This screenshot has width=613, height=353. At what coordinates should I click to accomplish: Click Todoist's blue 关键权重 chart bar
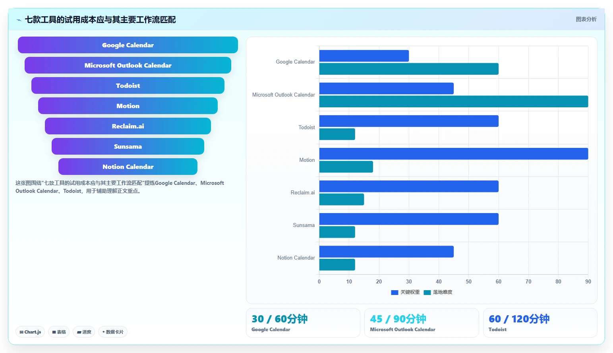click(x=409, y=121)
